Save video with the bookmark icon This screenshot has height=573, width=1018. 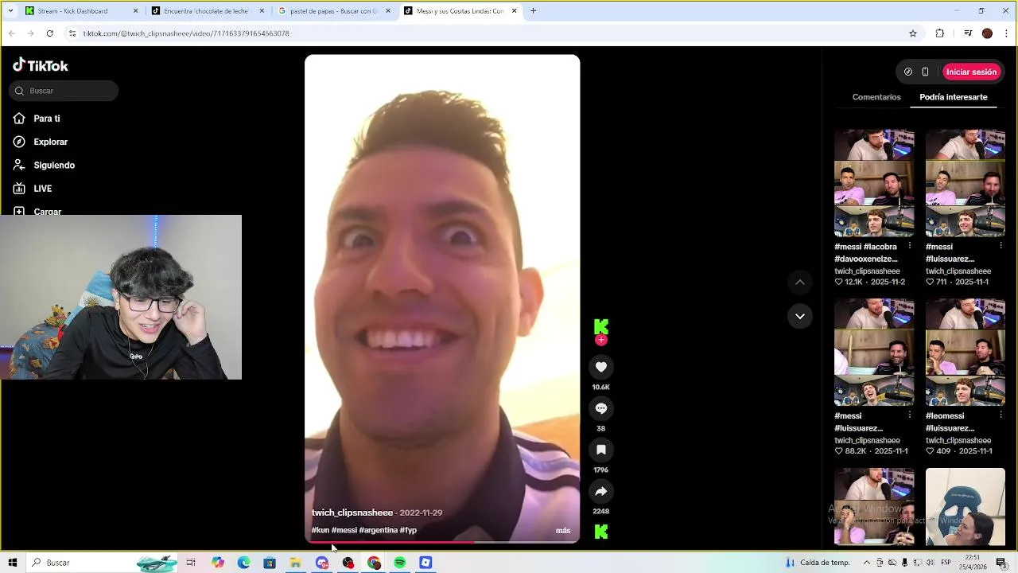click(x=601, y=450)
